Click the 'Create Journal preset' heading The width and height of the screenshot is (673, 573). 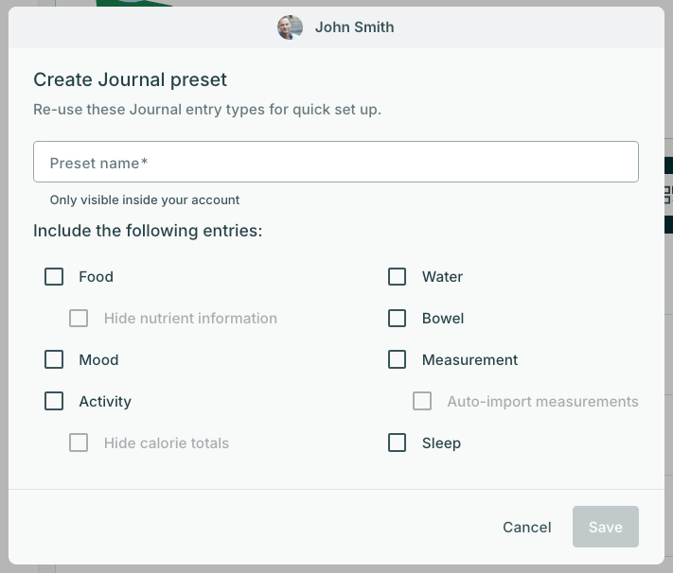(130, 80)
